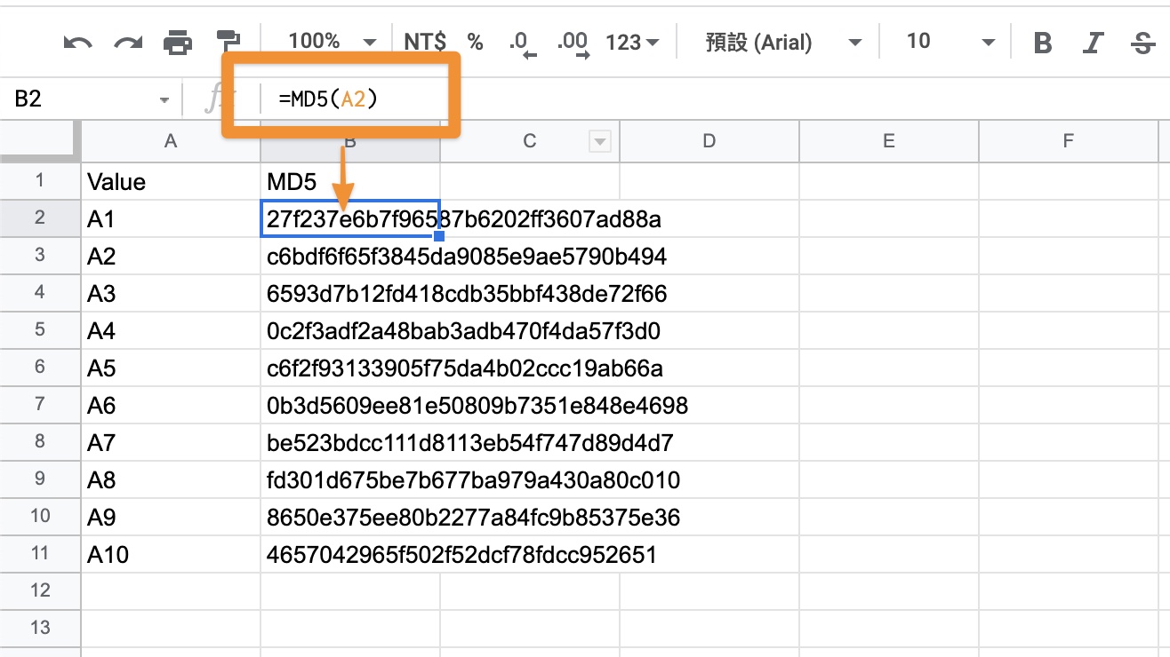The height and width of the screenshot is (657, 1170).
Task: Select cell containing 'A1'
Action: pyautogui.click(x=171, y=219)
